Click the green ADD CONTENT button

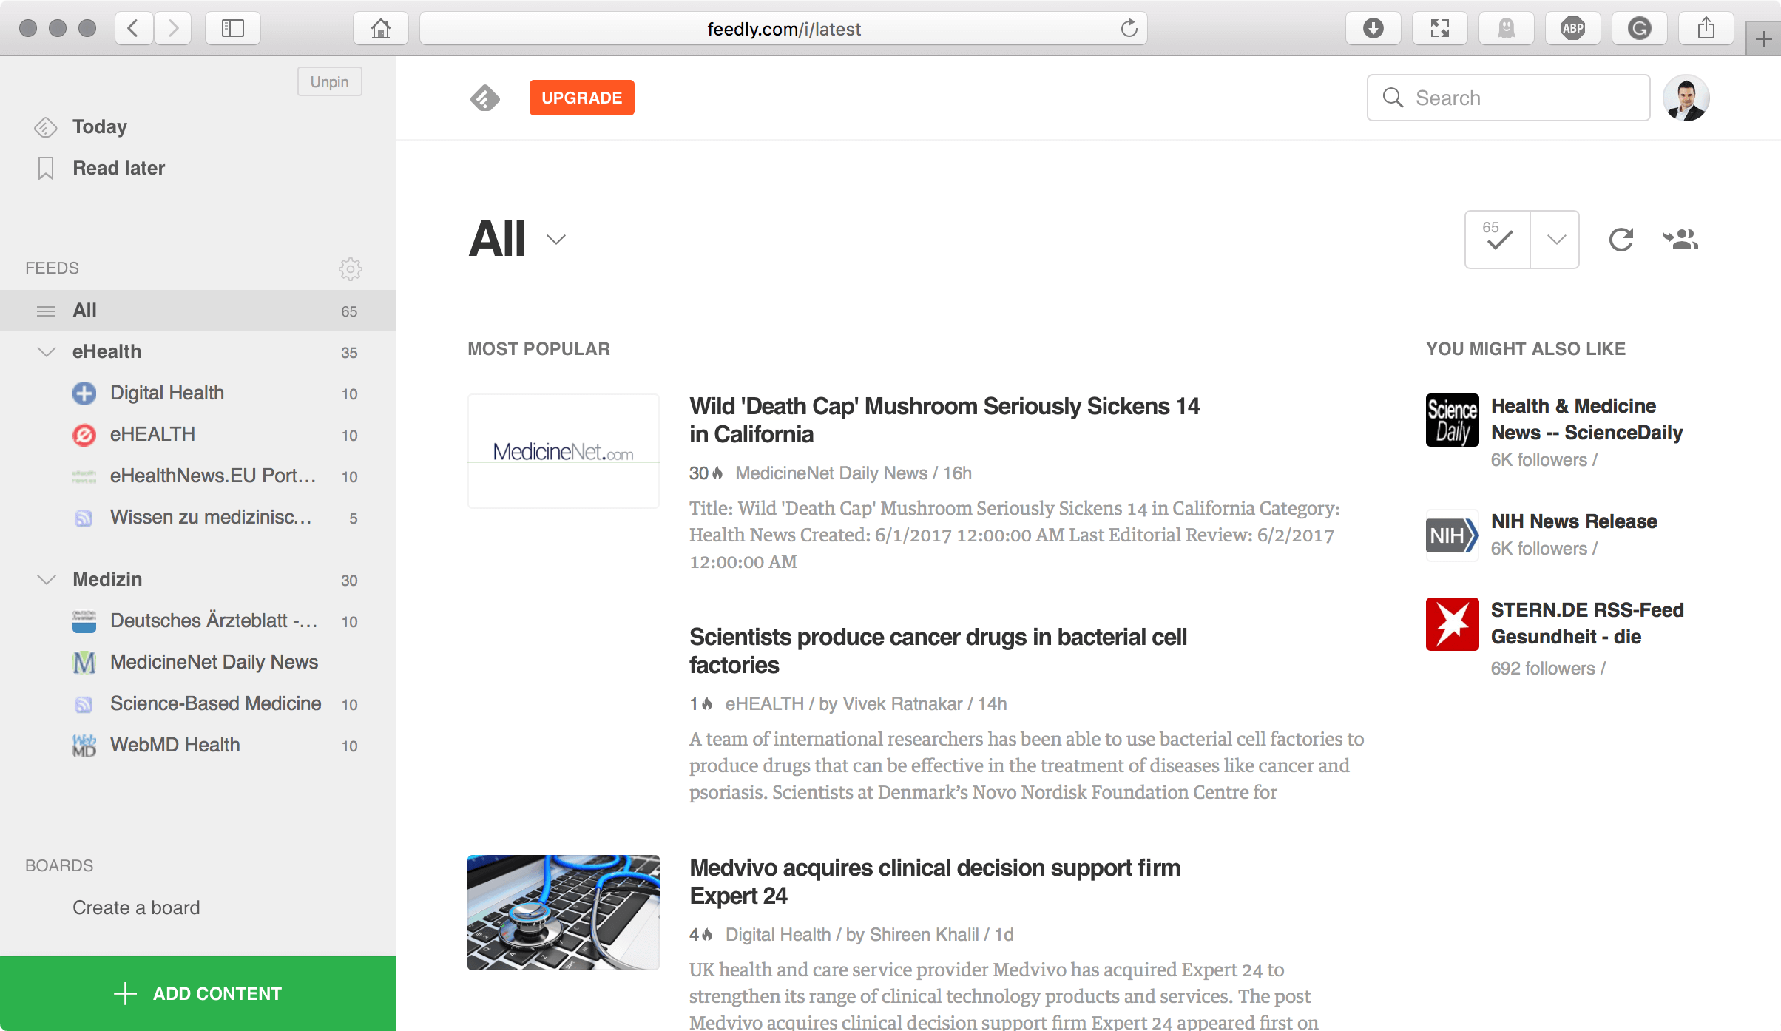click(x=198, y=993)
